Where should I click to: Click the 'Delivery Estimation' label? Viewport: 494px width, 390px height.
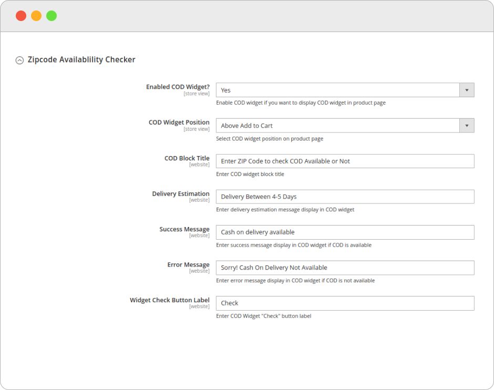[181, 194]
